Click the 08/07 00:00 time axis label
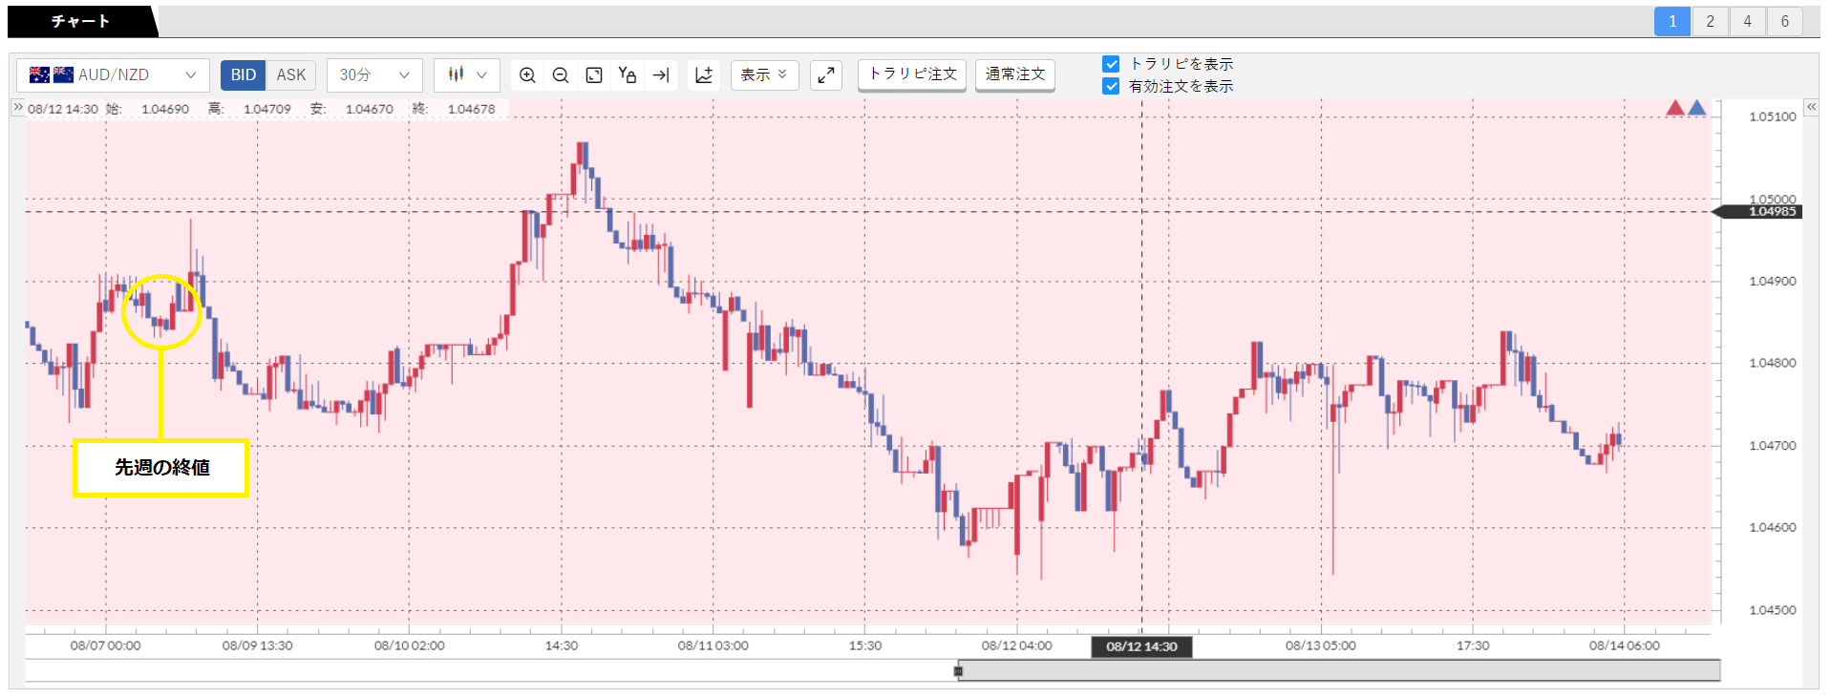The width and height of the screenshot is (1831, 698). (x=105, y=645)
